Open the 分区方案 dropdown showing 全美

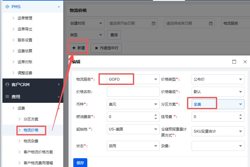241,104
